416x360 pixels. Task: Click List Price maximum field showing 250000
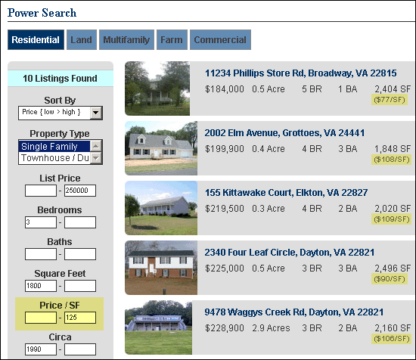(80, 191)
